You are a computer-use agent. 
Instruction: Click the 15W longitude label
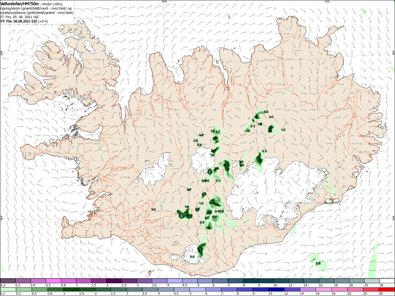327,2
